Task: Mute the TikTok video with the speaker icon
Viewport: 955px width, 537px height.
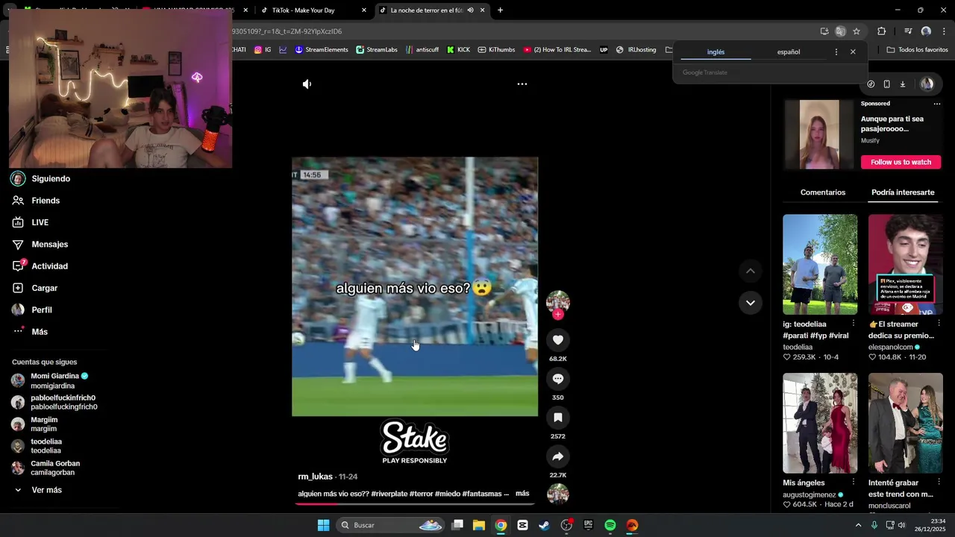Action: 307,84
